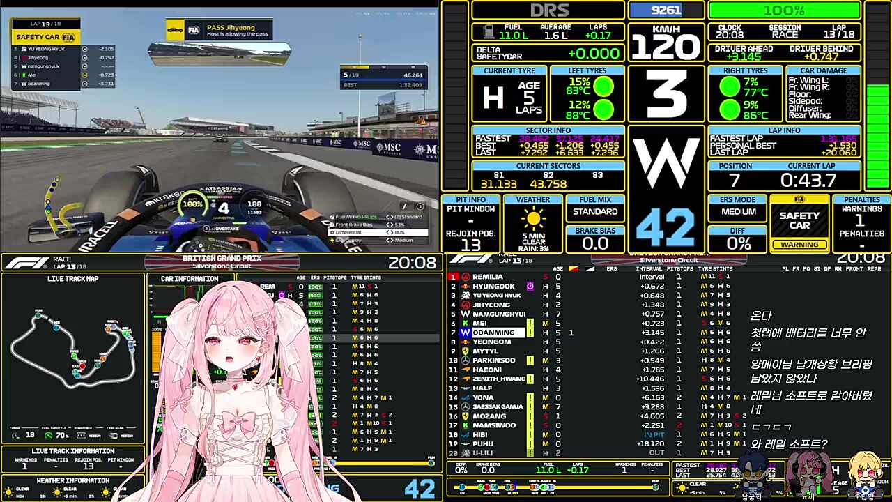
Task: Click the green 100% battery bar
Action: coord(784,10)
